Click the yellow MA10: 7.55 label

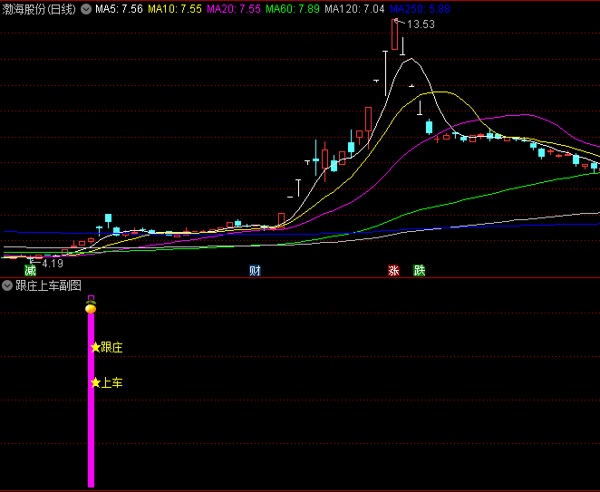click(175, 9)
